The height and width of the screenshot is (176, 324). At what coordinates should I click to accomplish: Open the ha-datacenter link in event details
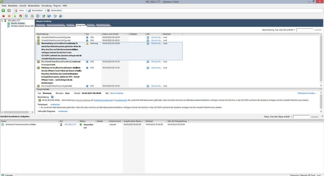121,100
